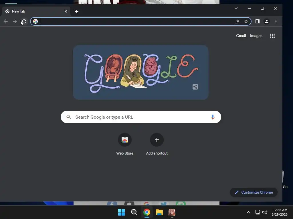This screenshot has width=293, height=219.
Task: Open the tab search dropdown arrow
Action: 236,8
